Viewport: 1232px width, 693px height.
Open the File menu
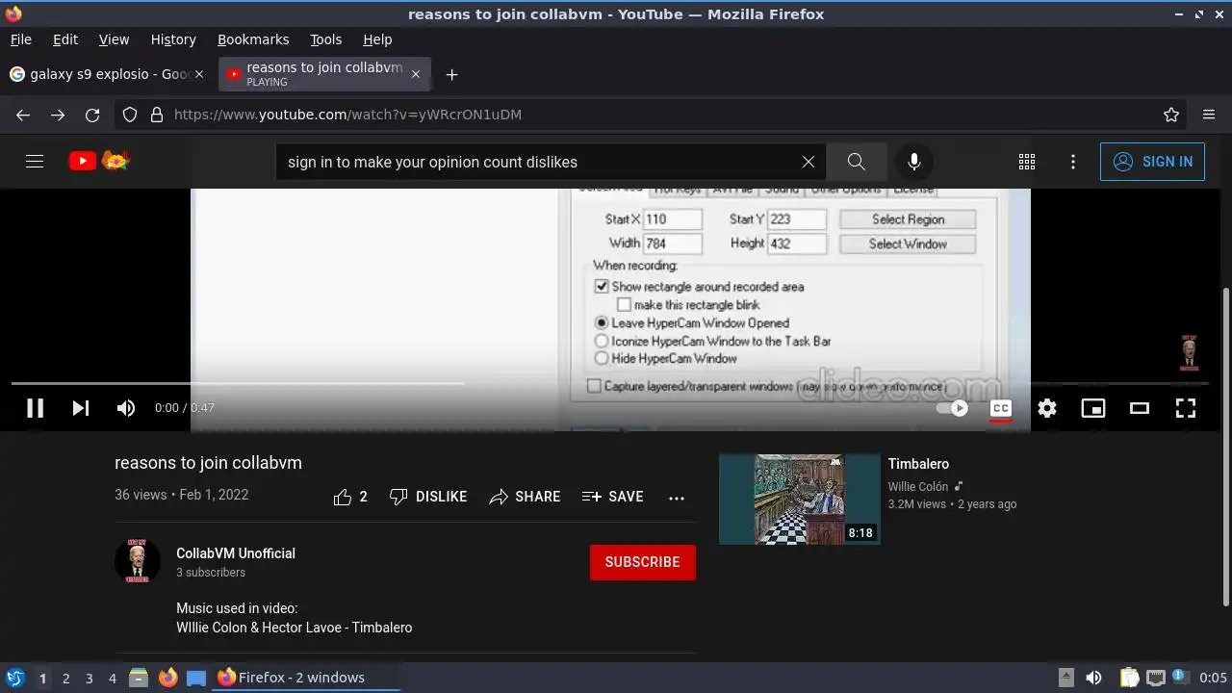(x=20, y=39)
